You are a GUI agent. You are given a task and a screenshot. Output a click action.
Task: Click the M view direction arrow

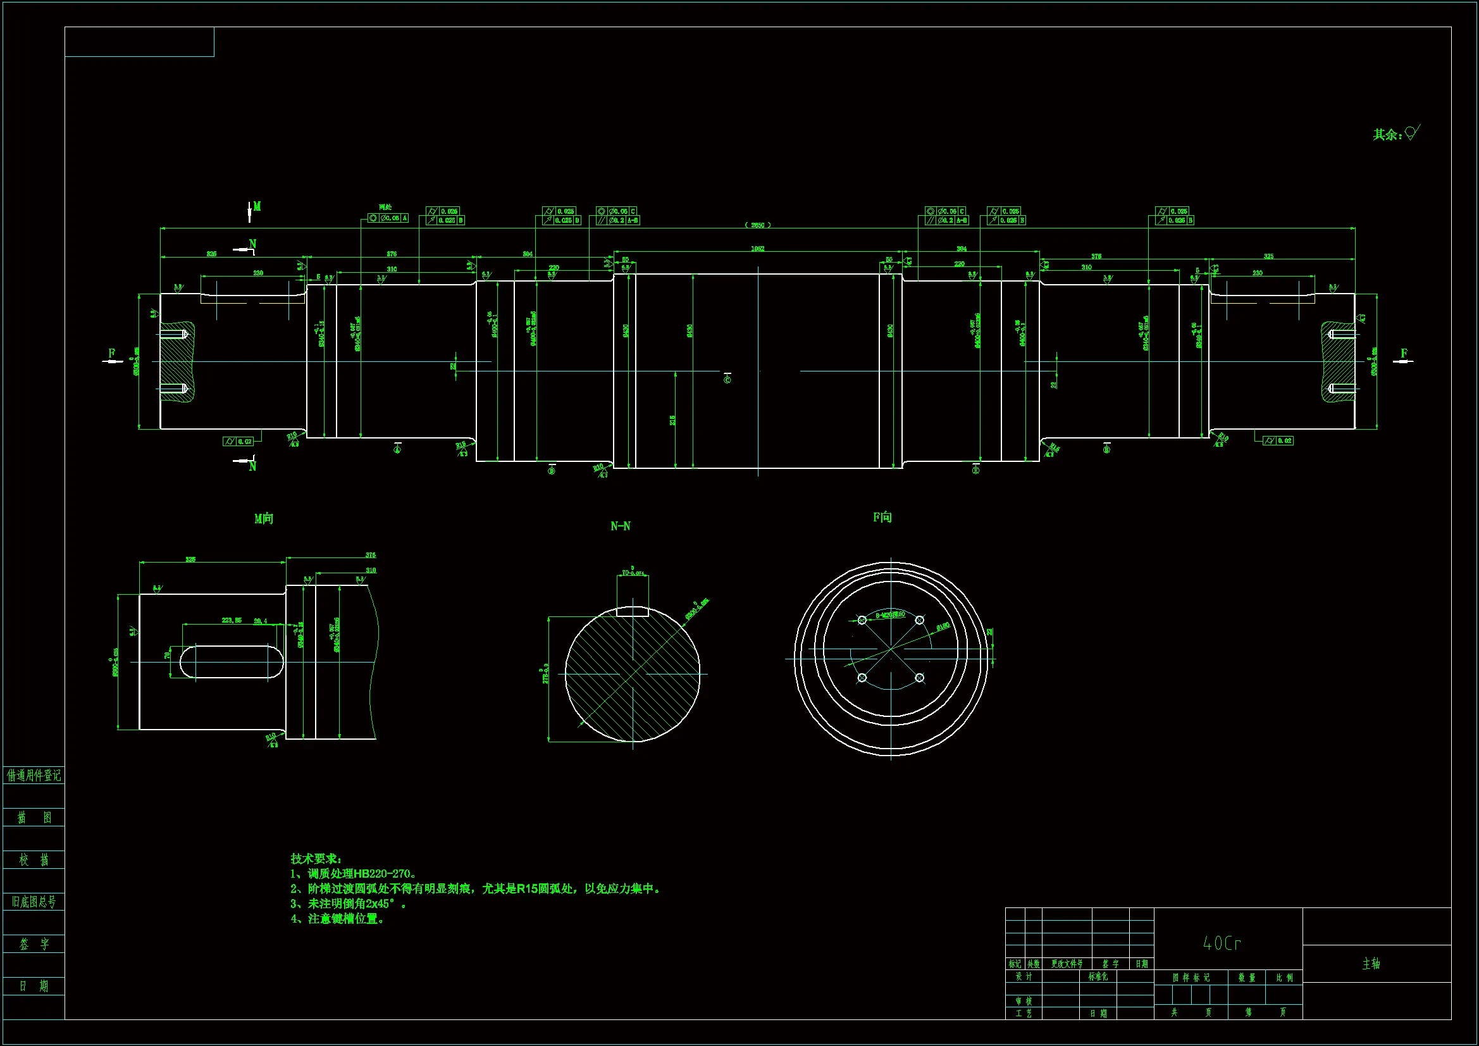pyautogui.click(x=250, y=211)
